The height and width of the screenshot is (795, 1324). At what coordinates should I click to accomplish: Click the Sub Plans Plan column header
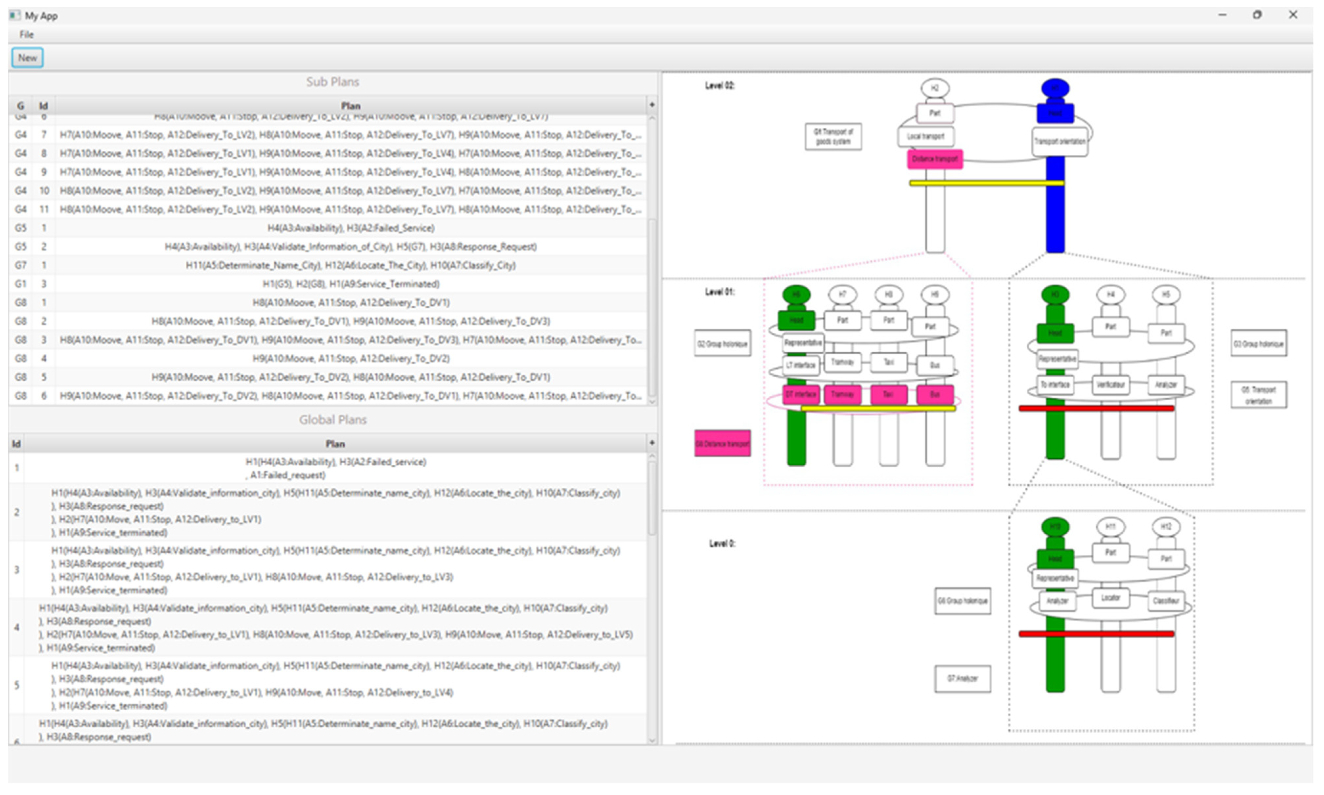(x=351, y=105)
